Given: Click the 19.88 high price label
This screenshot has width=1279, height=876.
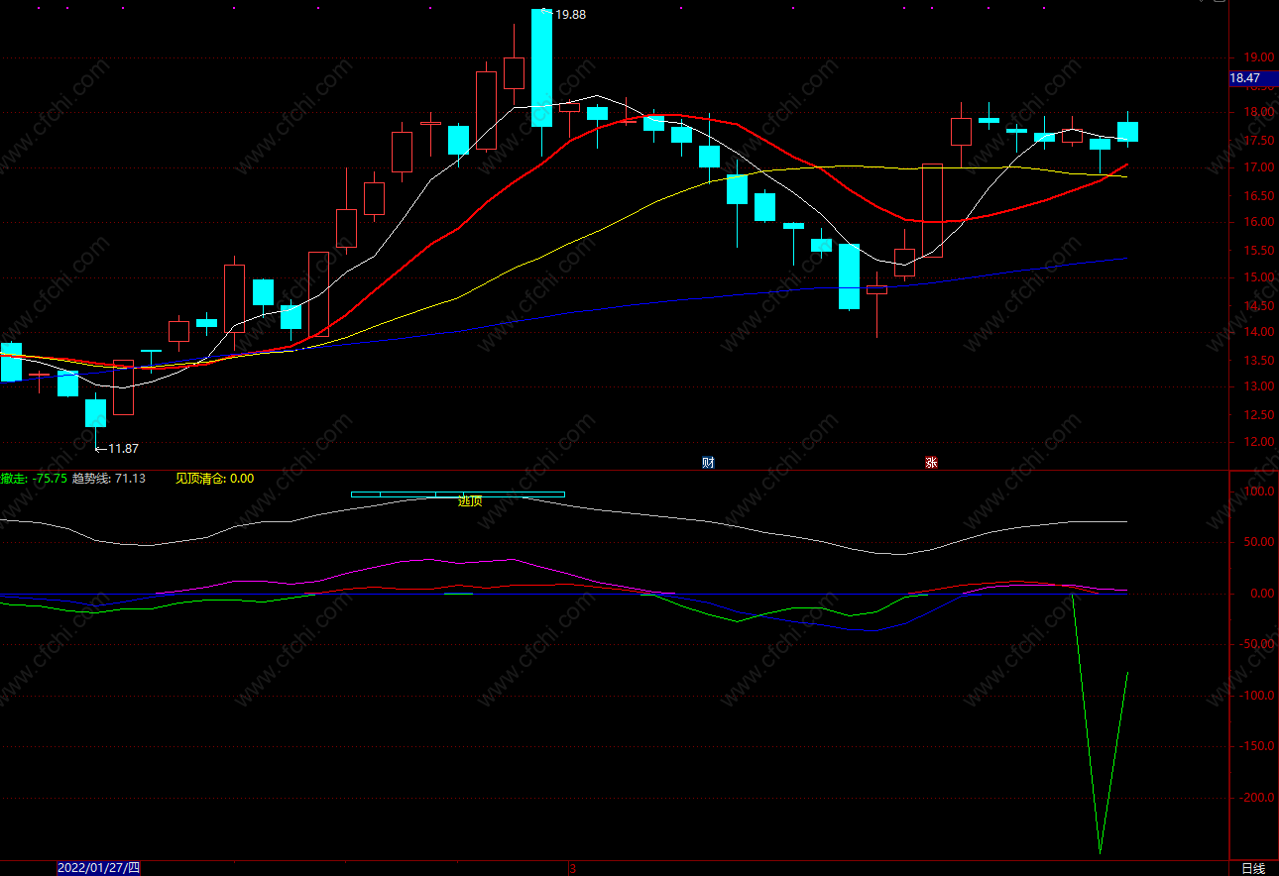Looking at the screenshot, I should 569,15.
